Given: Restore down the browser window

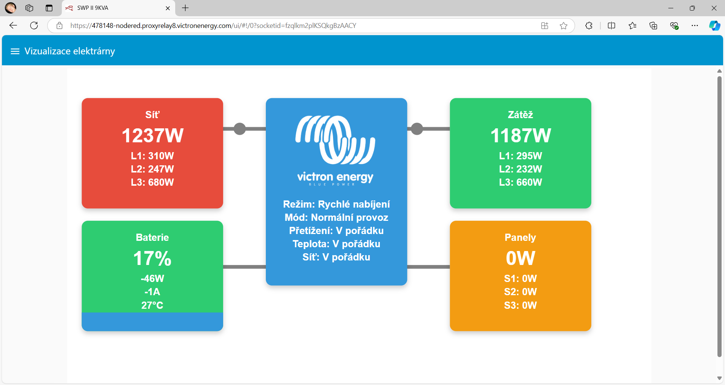Looking at the screenshot, I should coord(692,8).
